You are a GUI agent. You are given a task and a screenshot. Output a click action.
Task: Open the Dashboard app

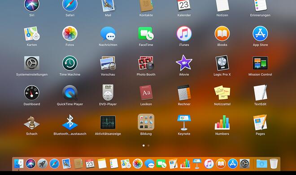32,93
